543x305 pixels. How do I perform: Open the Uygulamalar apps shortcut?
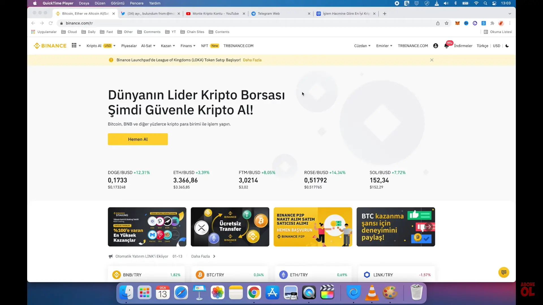44,32
